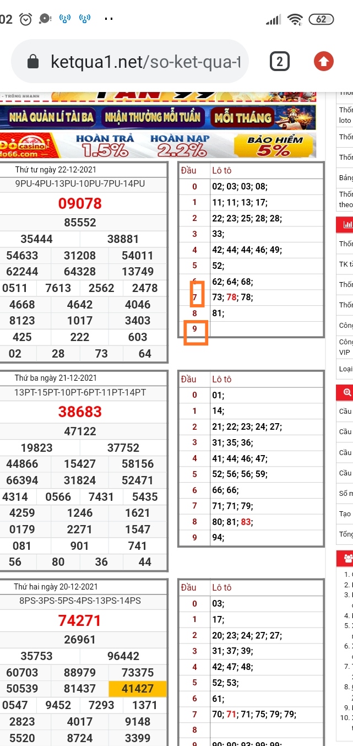Tap the loto row 42; 44; 44; 46; 49;
Image resolution: width=353 pixels, height=746 pixels.
[247, 250]
